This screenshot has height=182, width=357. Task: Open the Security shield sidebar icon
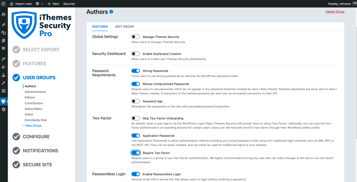coord(3,101)
